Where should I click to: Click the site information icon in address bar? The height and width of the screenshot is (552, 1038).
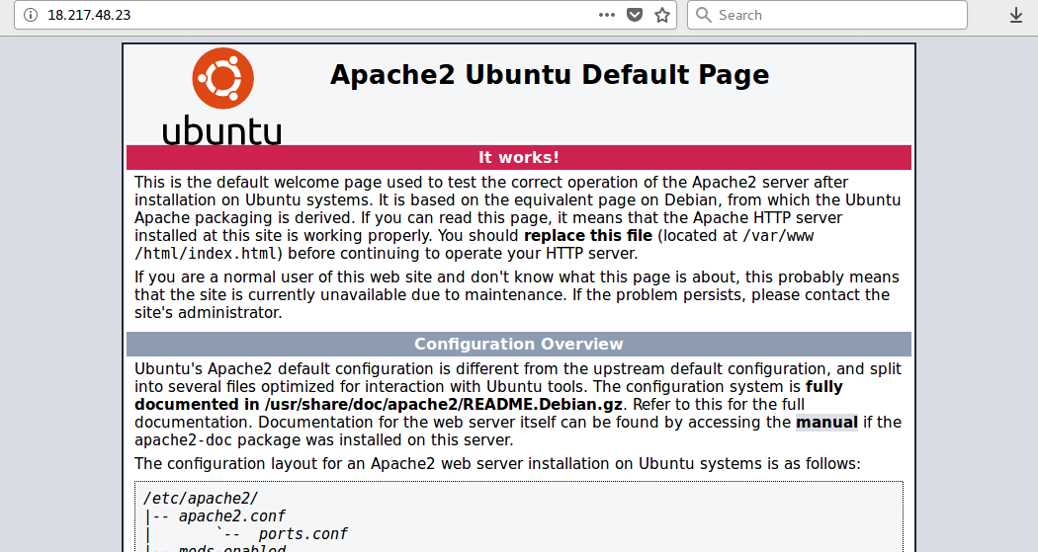pyautogui.click(x=31, y=15)
